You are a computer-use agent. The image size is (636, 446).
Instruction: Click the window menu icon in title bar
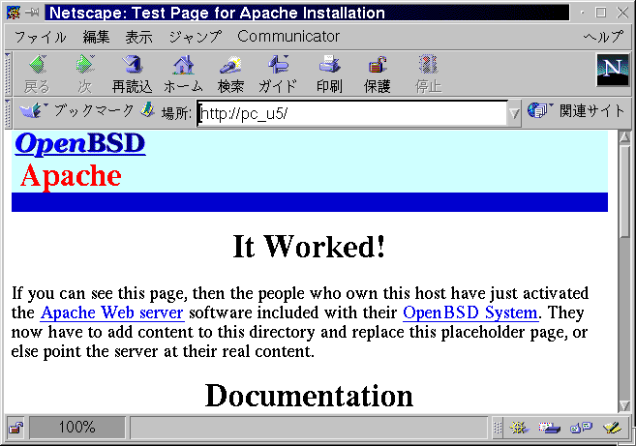(x=13, y=13)
